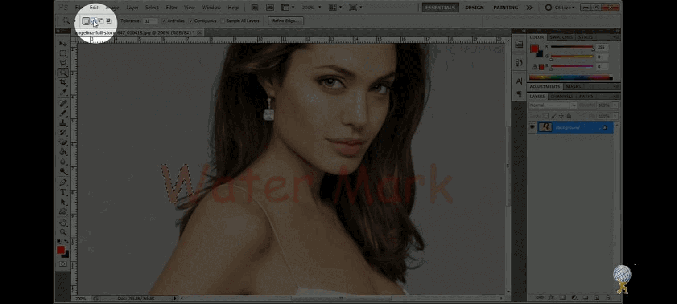Click the Tolerance input field

tap(150, 21)
